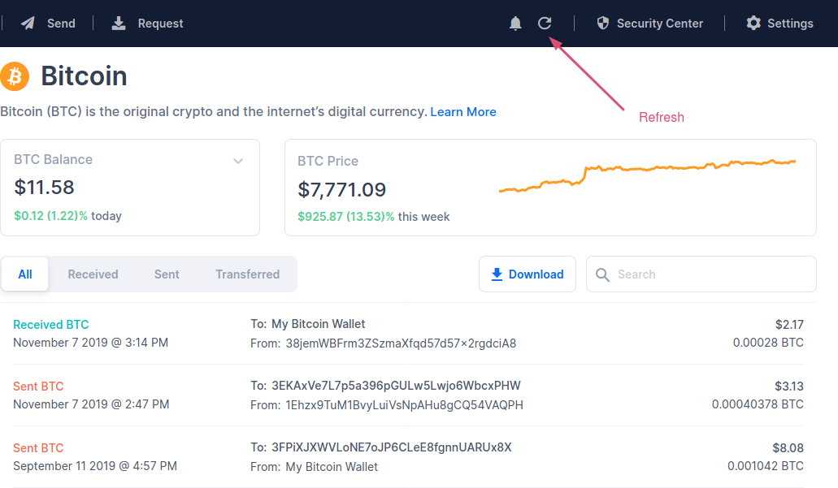Click the 0.00028 BTC amount

click(x=768, y=343)
